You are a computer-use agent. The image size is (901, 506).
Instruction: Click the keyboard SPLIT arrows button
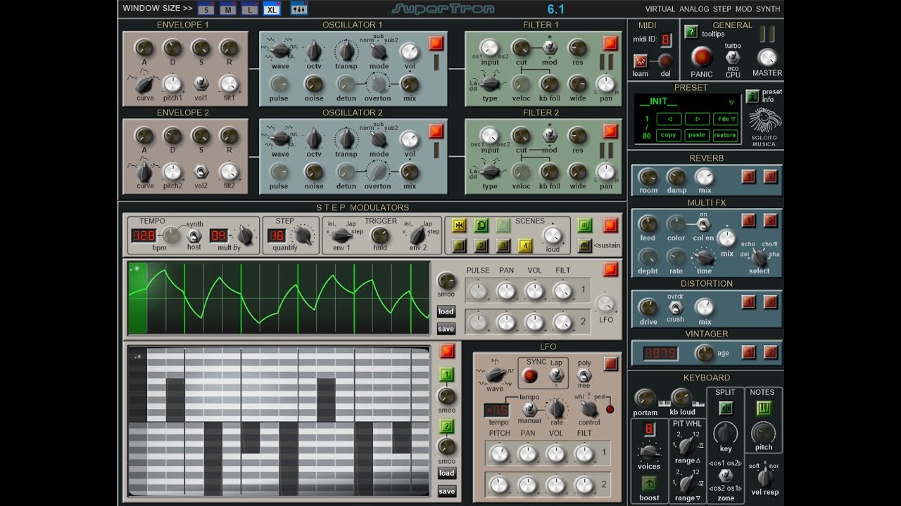click(x=726, y=408)
